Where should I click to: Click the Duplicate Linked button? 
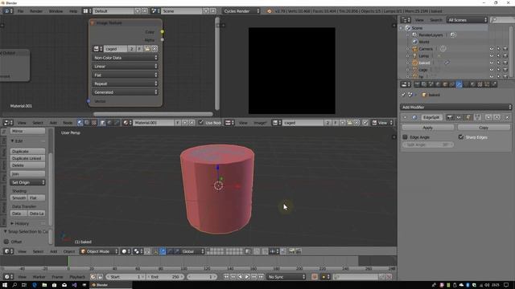click(x=27, y=158)
